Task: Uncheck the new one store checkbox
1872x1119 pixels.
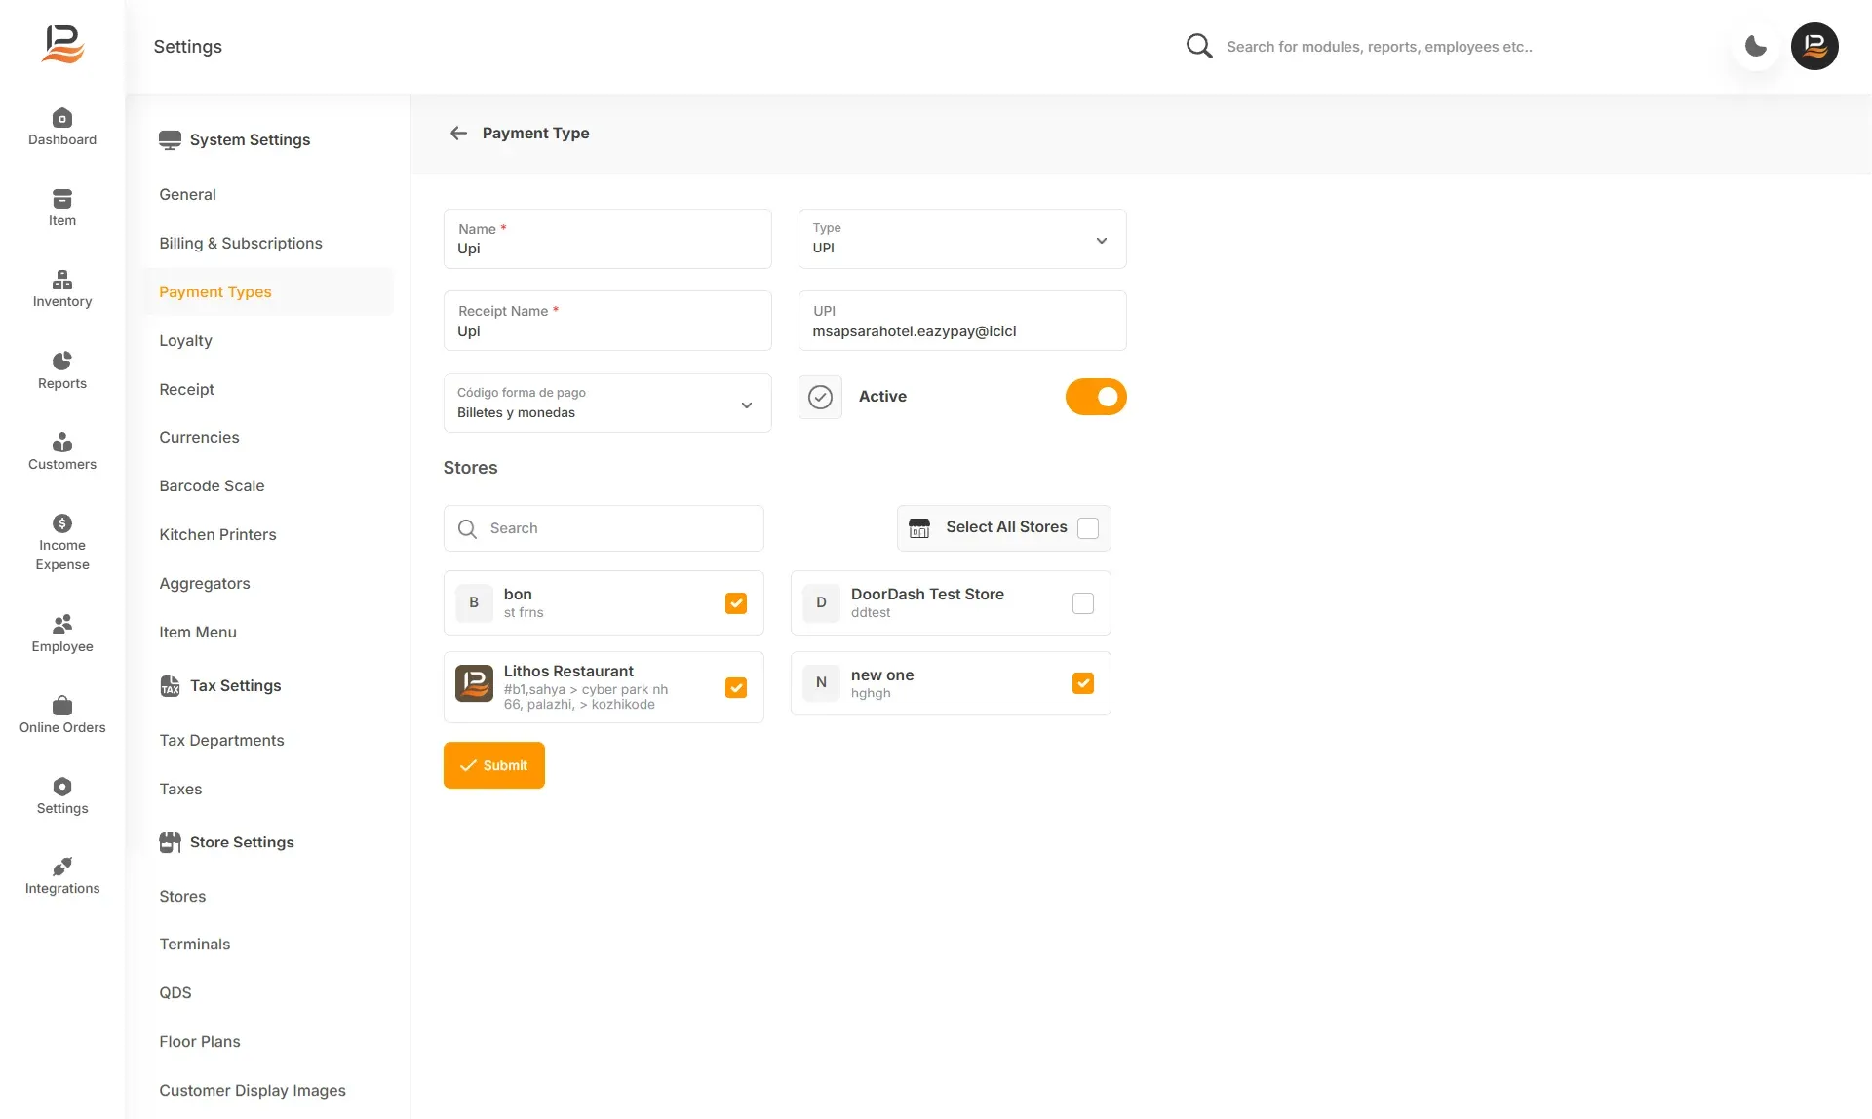Action: (1083, 683)
